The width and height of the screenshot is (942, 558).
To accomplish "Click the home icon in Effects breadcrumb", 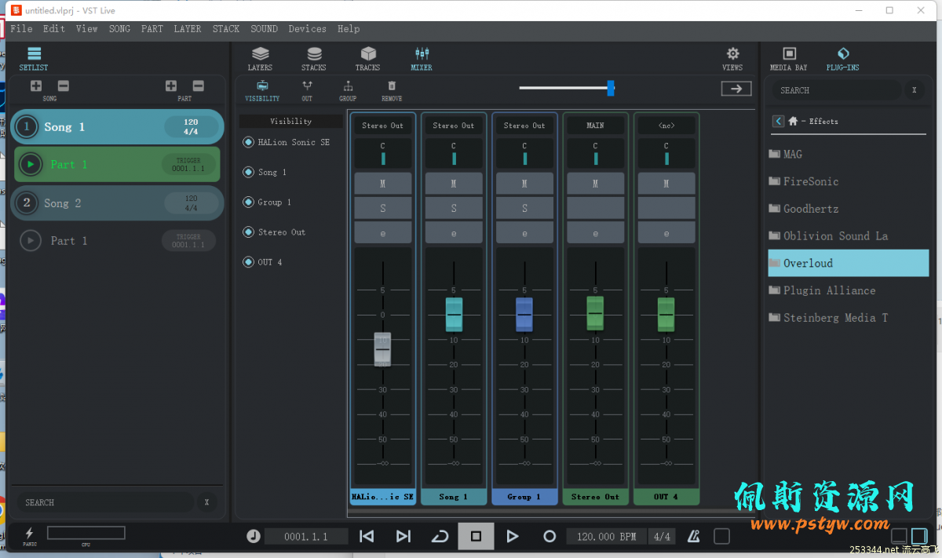I will (x=793, y=121).
